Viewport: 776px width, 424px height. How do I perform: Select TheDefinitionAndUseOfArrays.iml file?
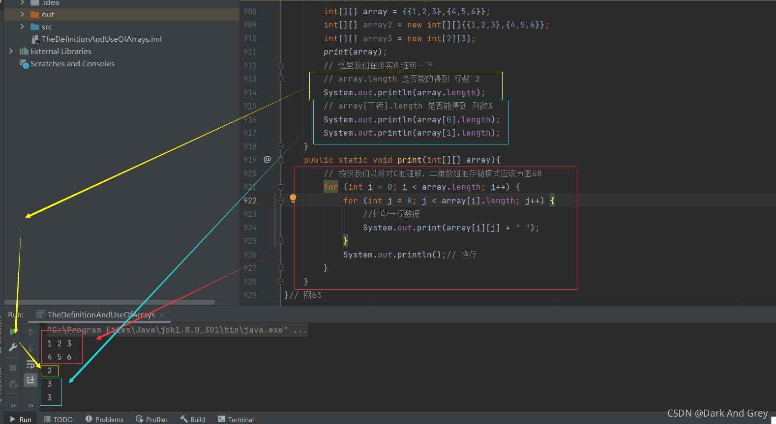click(101, 39)
